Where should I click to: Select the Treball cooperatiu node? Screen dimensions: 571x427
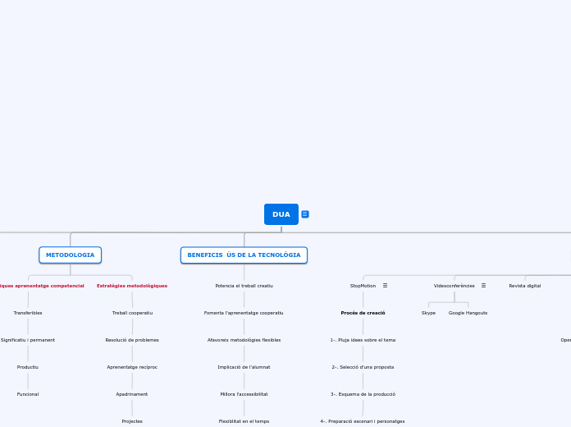[x=132, y=313]
